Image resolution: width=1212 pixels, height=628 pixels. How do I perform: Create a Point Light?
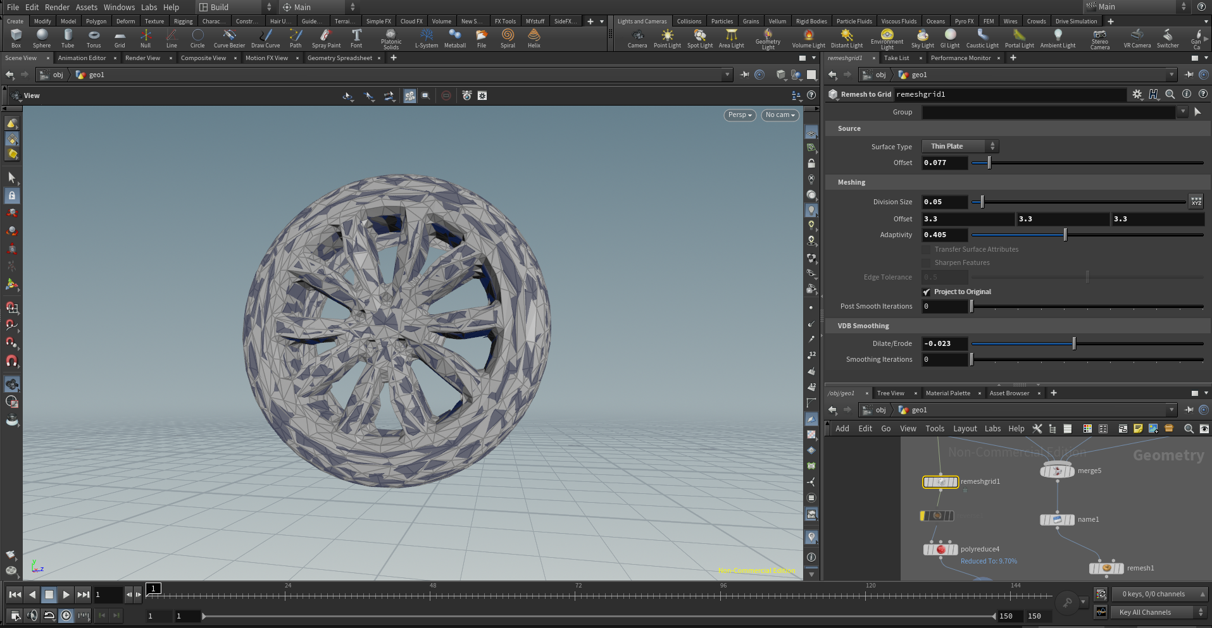coord(667,39)
